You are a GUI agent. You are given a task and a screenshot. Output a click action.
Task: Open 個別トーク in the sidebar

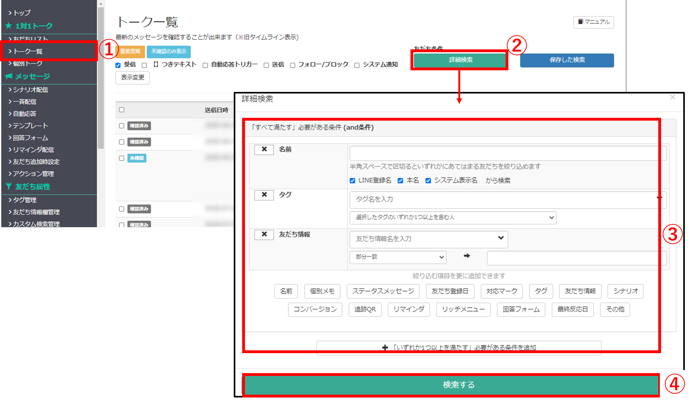pos(28,63)
